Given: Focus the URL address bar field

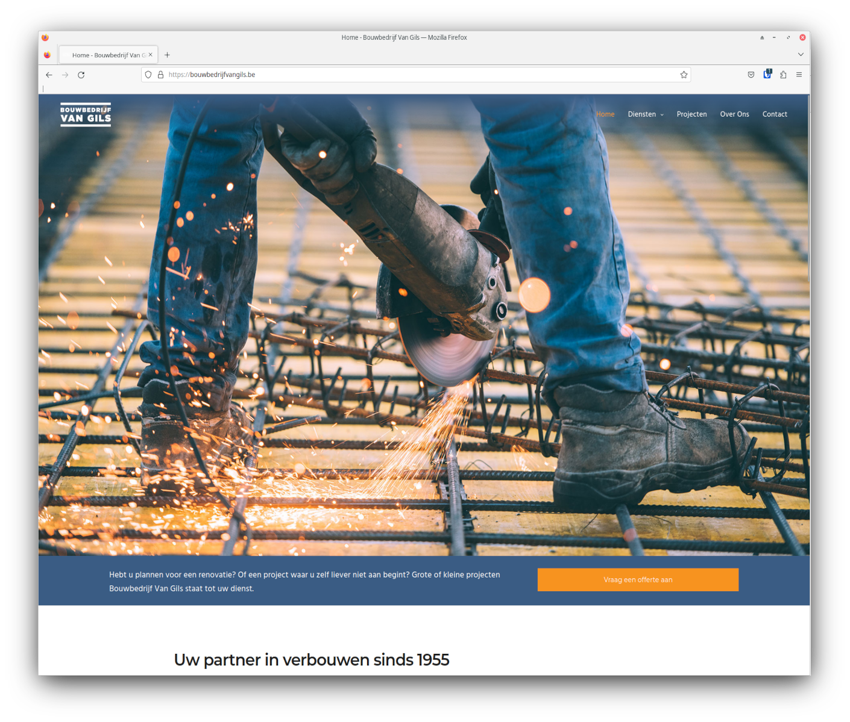Looking at the screenshot, I should tap(422, 75).
